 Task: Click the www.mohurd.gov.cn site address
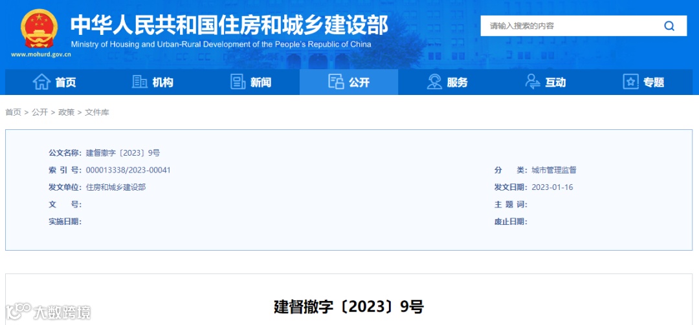(x=41, y=54)
